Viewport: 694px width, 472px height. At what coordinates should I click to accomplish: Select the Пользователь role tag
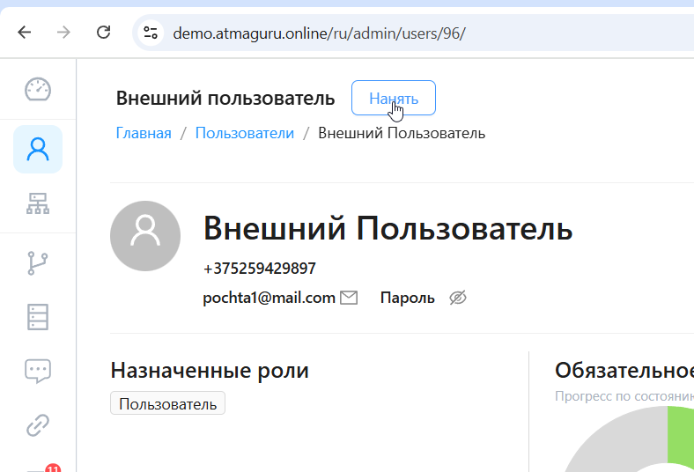(x=167, y=404)
